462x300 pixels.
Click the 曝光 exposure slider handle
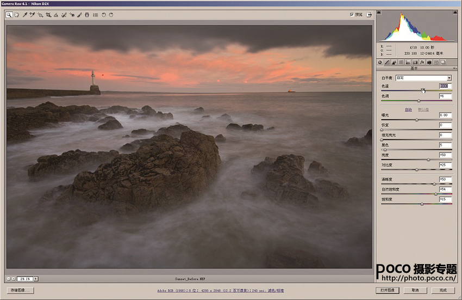417,120
